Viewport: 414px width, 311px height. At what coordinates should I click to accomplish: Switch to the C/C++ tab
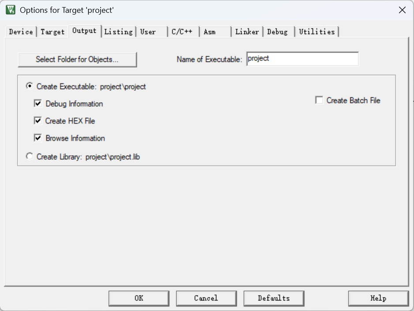(x=184, y=32)
